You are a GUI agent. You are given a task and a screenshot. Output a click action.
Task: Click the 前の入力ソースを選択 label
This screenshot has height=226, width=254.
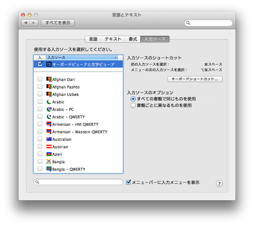(x=150, y=64)
